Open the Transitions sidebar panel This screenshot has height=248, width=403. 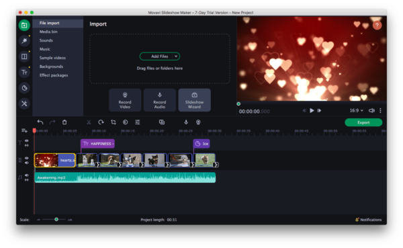[x=24, y=56]
